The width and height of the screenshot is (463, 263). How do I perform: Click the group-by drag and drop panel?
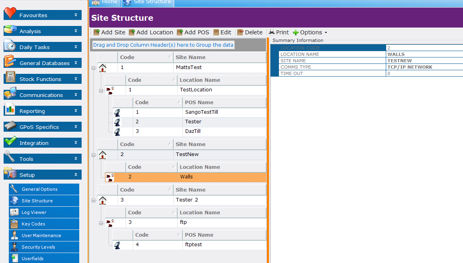click(x=178, y=45)
